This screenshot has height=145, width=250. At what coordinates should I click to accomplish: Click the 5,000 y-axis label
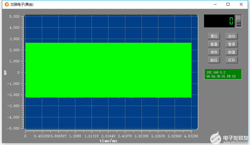point(14,17)
